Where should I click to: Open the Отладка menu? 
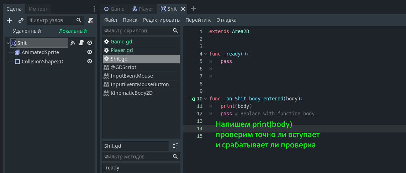(x=226, y=20)
